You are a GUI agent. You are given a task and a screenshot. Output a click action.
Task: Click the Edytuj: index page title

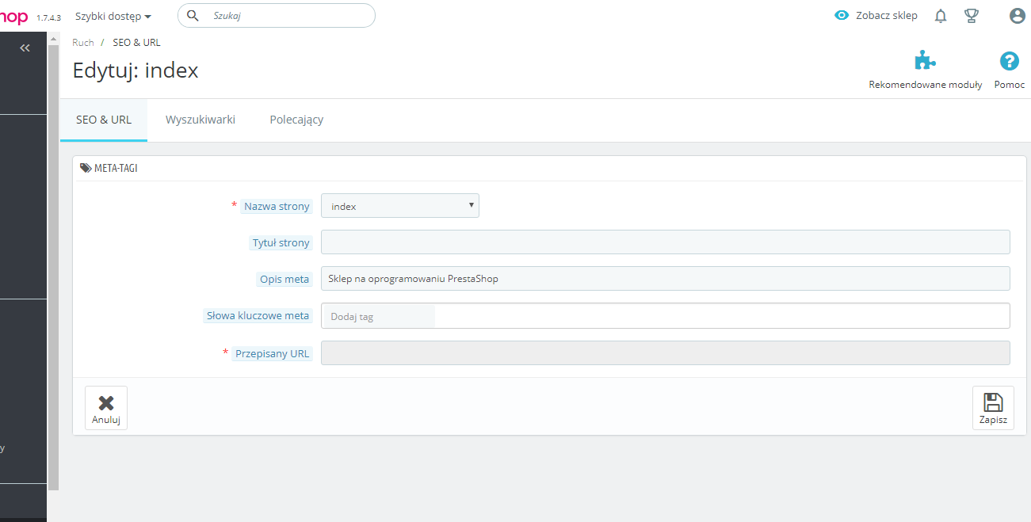(x=136, y=70)
